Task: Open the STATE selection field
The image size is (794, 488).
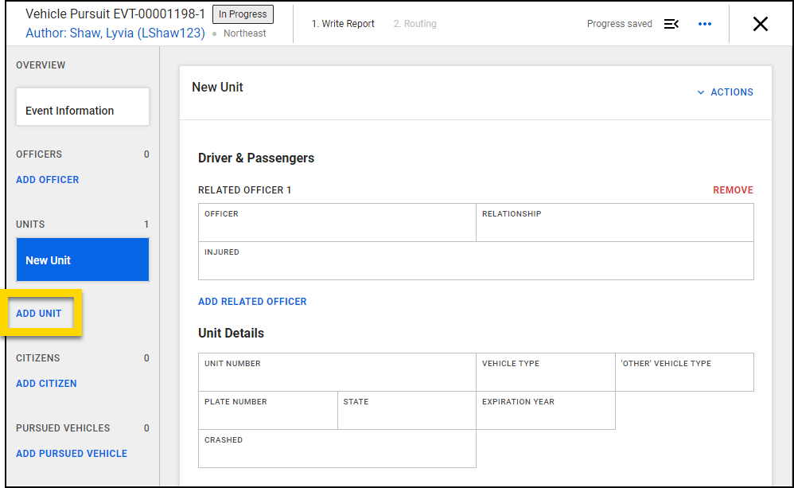Action: [x=406, y=412]
